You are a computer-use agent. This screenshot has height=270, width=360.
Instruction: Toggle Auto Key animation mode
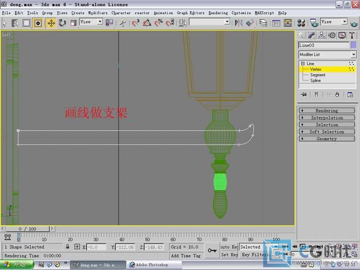tap(229, 247)
